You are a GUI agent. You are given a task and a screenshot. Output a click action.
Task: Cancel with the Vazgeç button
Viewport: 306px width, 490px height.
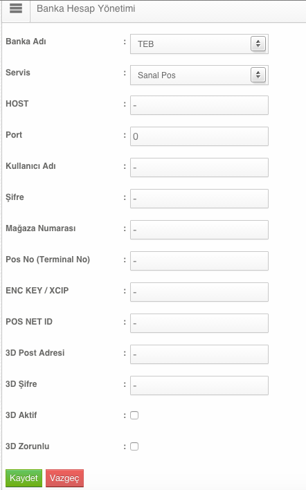(64, 478)
